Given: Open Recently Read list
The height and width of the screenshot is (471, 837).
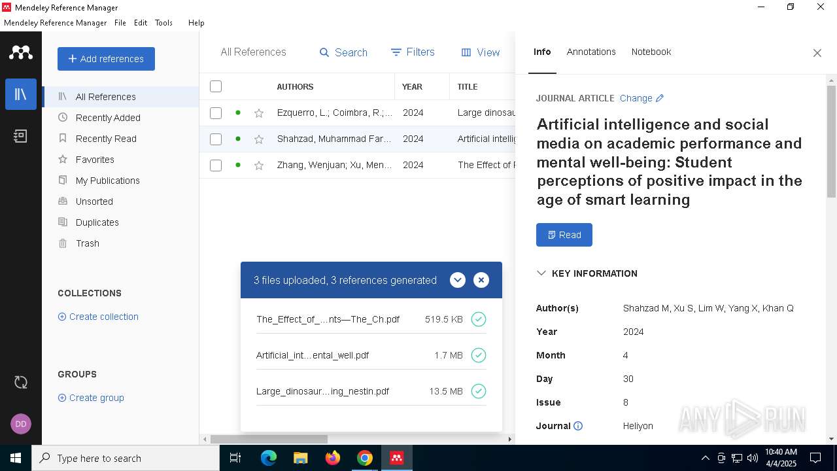Looking at the screenshot, I should tap(120, 139).
